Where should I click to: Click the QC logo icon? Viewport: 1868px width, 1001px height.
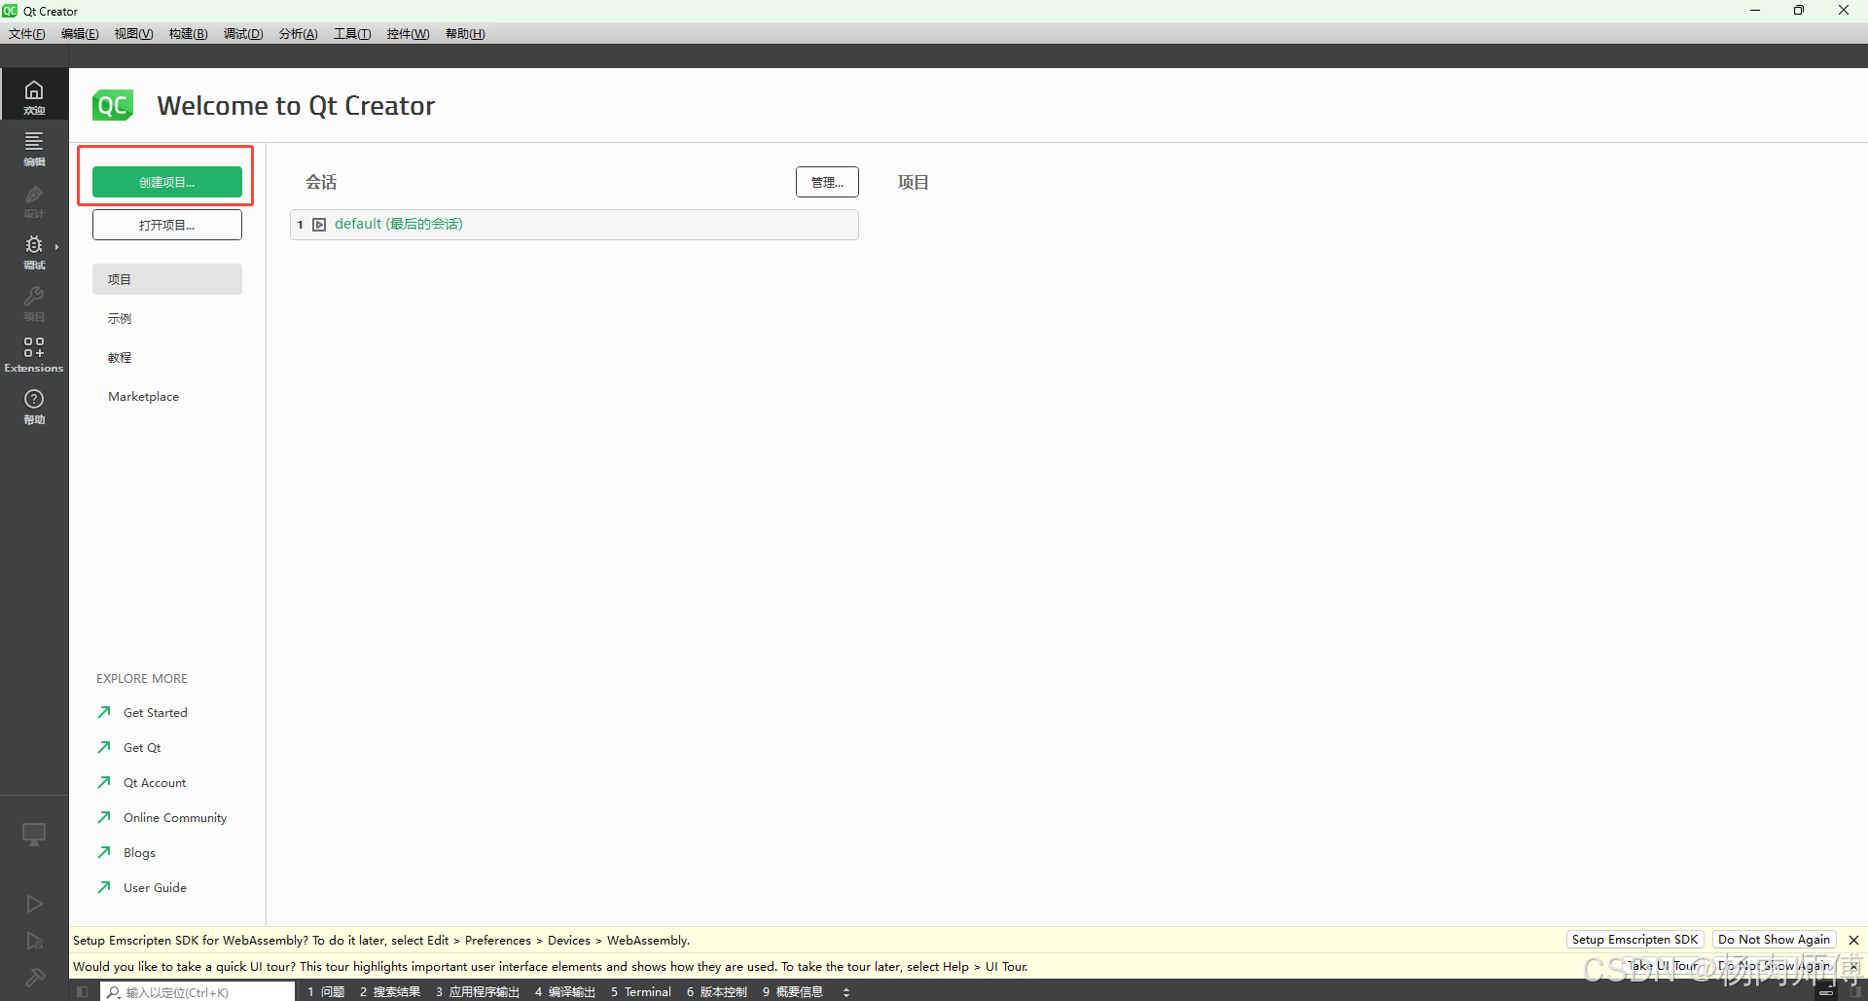pos(113,105)
